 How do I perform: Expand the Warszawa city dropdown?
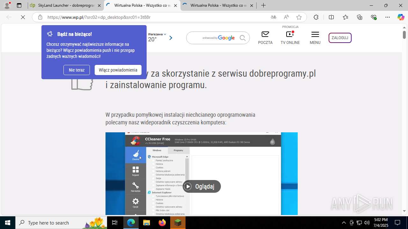157,34
